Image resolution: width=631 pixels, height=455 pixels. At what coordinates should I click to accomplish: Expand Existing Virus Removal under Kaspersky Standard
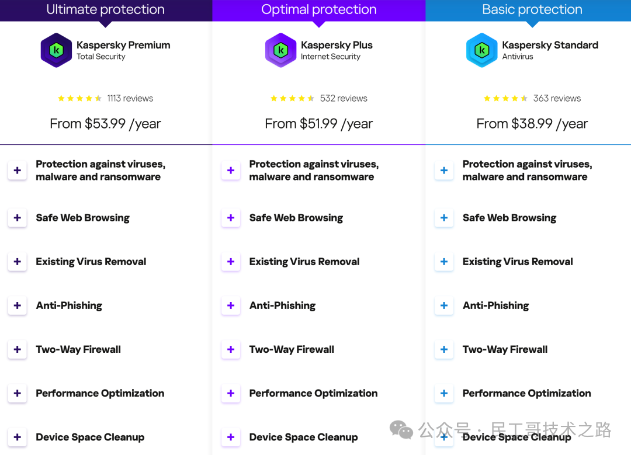click(x=444, y=262)
